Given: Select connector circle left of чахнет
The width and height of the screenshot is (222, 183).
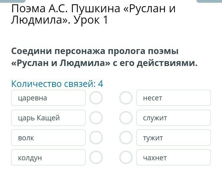Looking at the screenshot, I should click(x=126, y=158).
